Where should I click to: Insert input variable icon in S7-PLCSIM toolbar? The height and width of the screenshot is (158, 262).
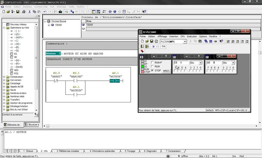point(228,41)
